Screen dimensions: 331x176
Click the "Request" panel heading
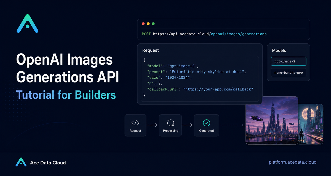tap(151, 50)
